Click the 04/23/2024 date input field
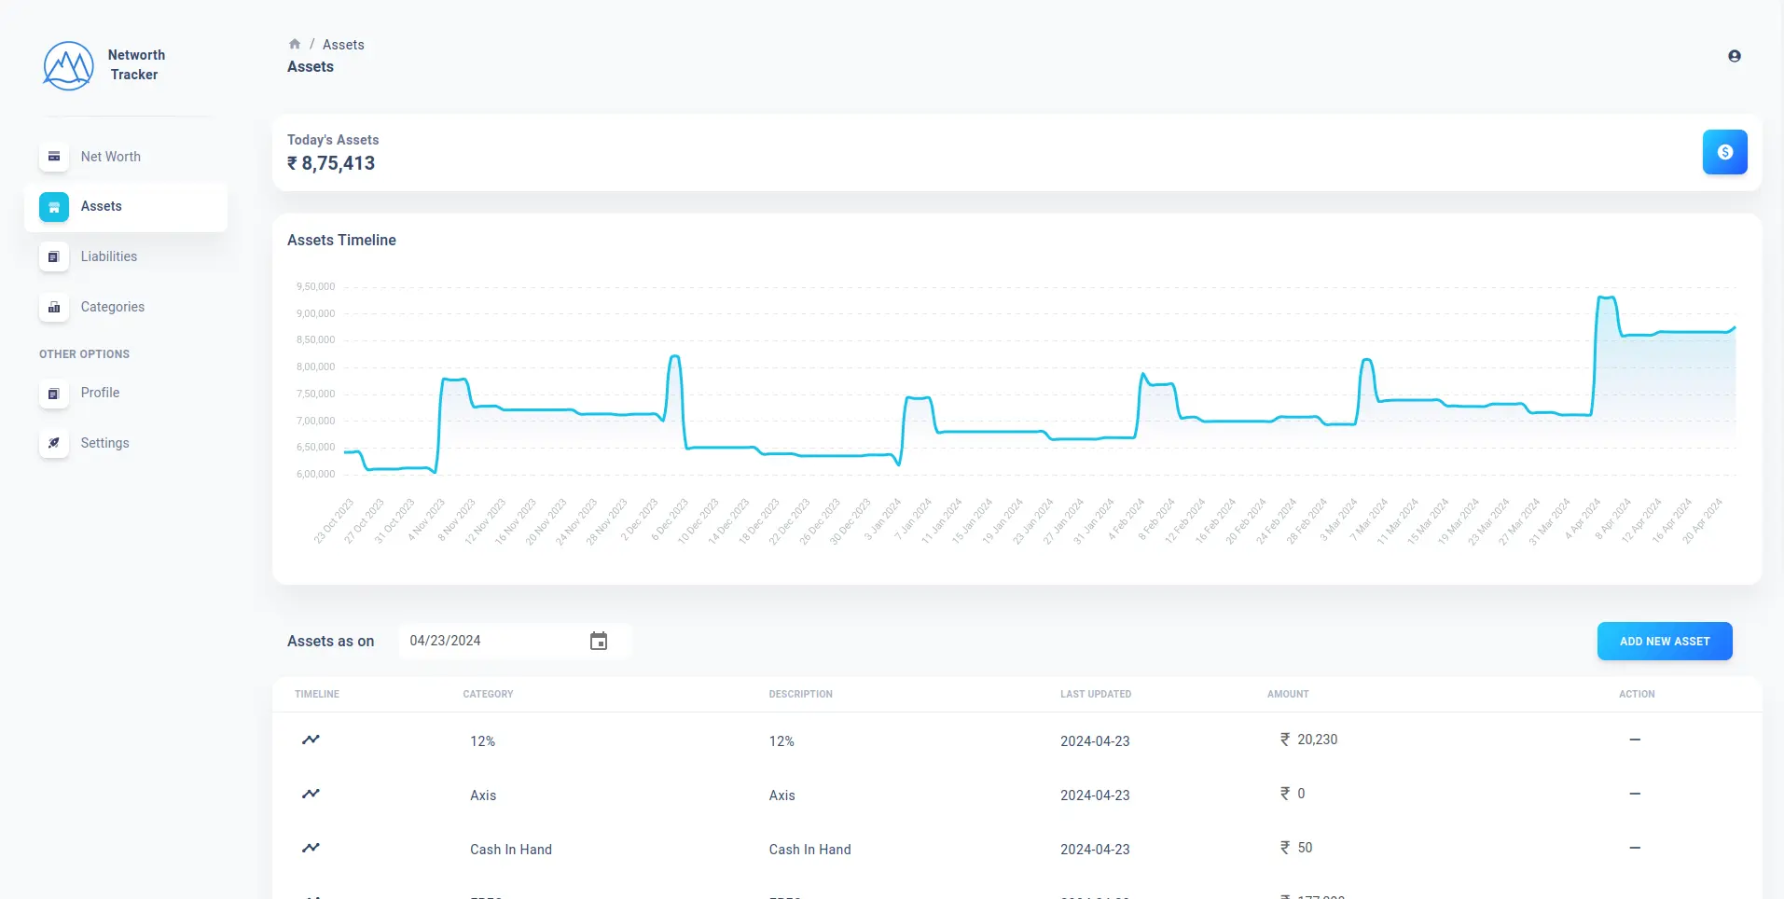Screen dimensions: 1784x899 pos(515,641)
